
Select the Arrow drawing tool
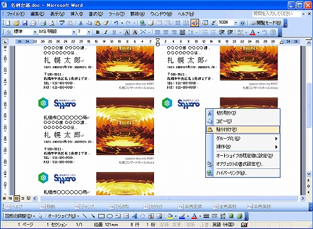click(x=93, y=216)
